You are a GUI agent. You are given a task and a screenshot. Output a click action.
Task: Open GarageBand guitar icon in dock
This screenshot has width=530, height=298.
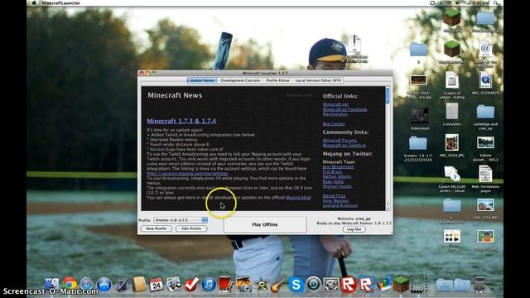pyautogui.click(x=278, y=285)
